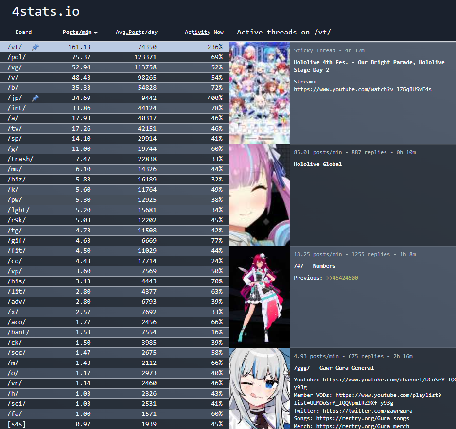Image resolution: width=456 pixels, height=429 pixels.
Task: Click the Hololive 4th Fes. thread title
Action: [369, 66]
